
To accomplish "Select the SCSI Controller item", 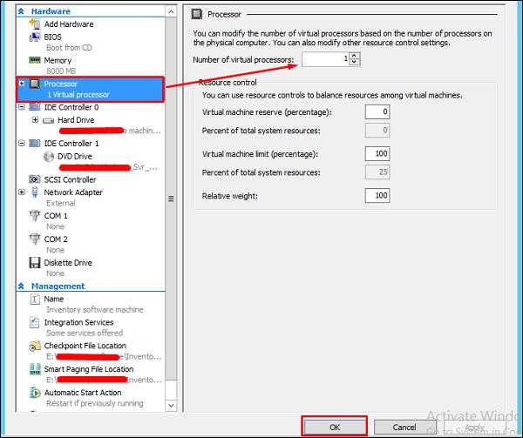I will 70,179.
